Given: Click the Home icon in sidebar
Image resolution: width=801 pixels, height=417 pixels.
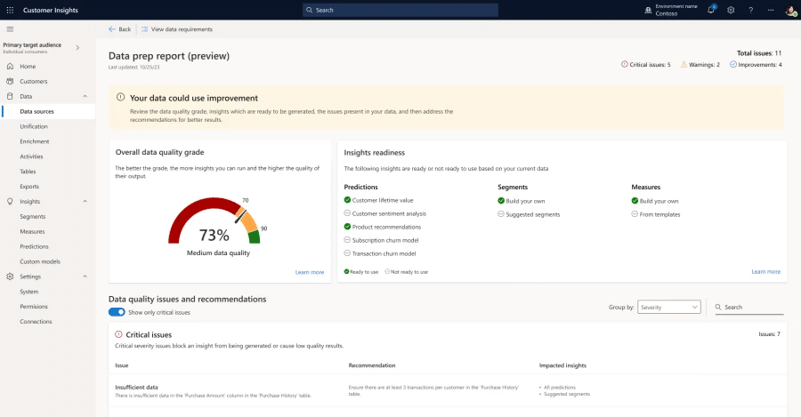Looking at the screenshot, I should pos(10,67).
